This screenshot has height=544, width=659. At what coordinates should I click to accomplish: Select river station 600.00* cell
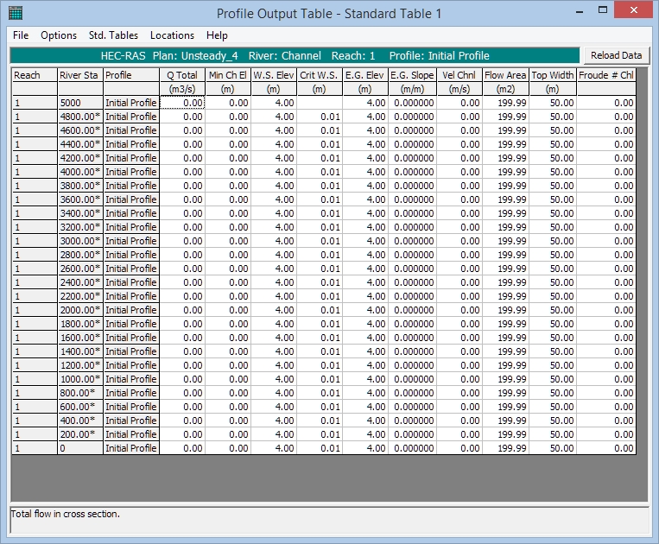click(x=80, y=407)
